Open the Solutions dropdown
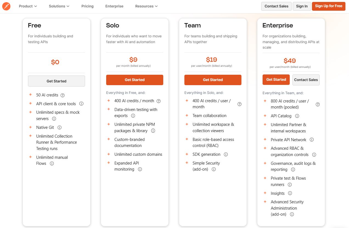The height and width of the screenshot is (228, 349). point(59,6)
